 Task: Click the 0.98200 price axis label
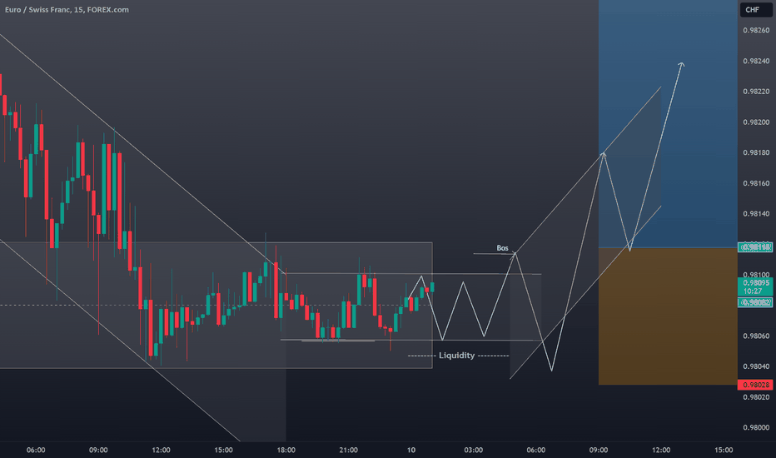[756, 122]
